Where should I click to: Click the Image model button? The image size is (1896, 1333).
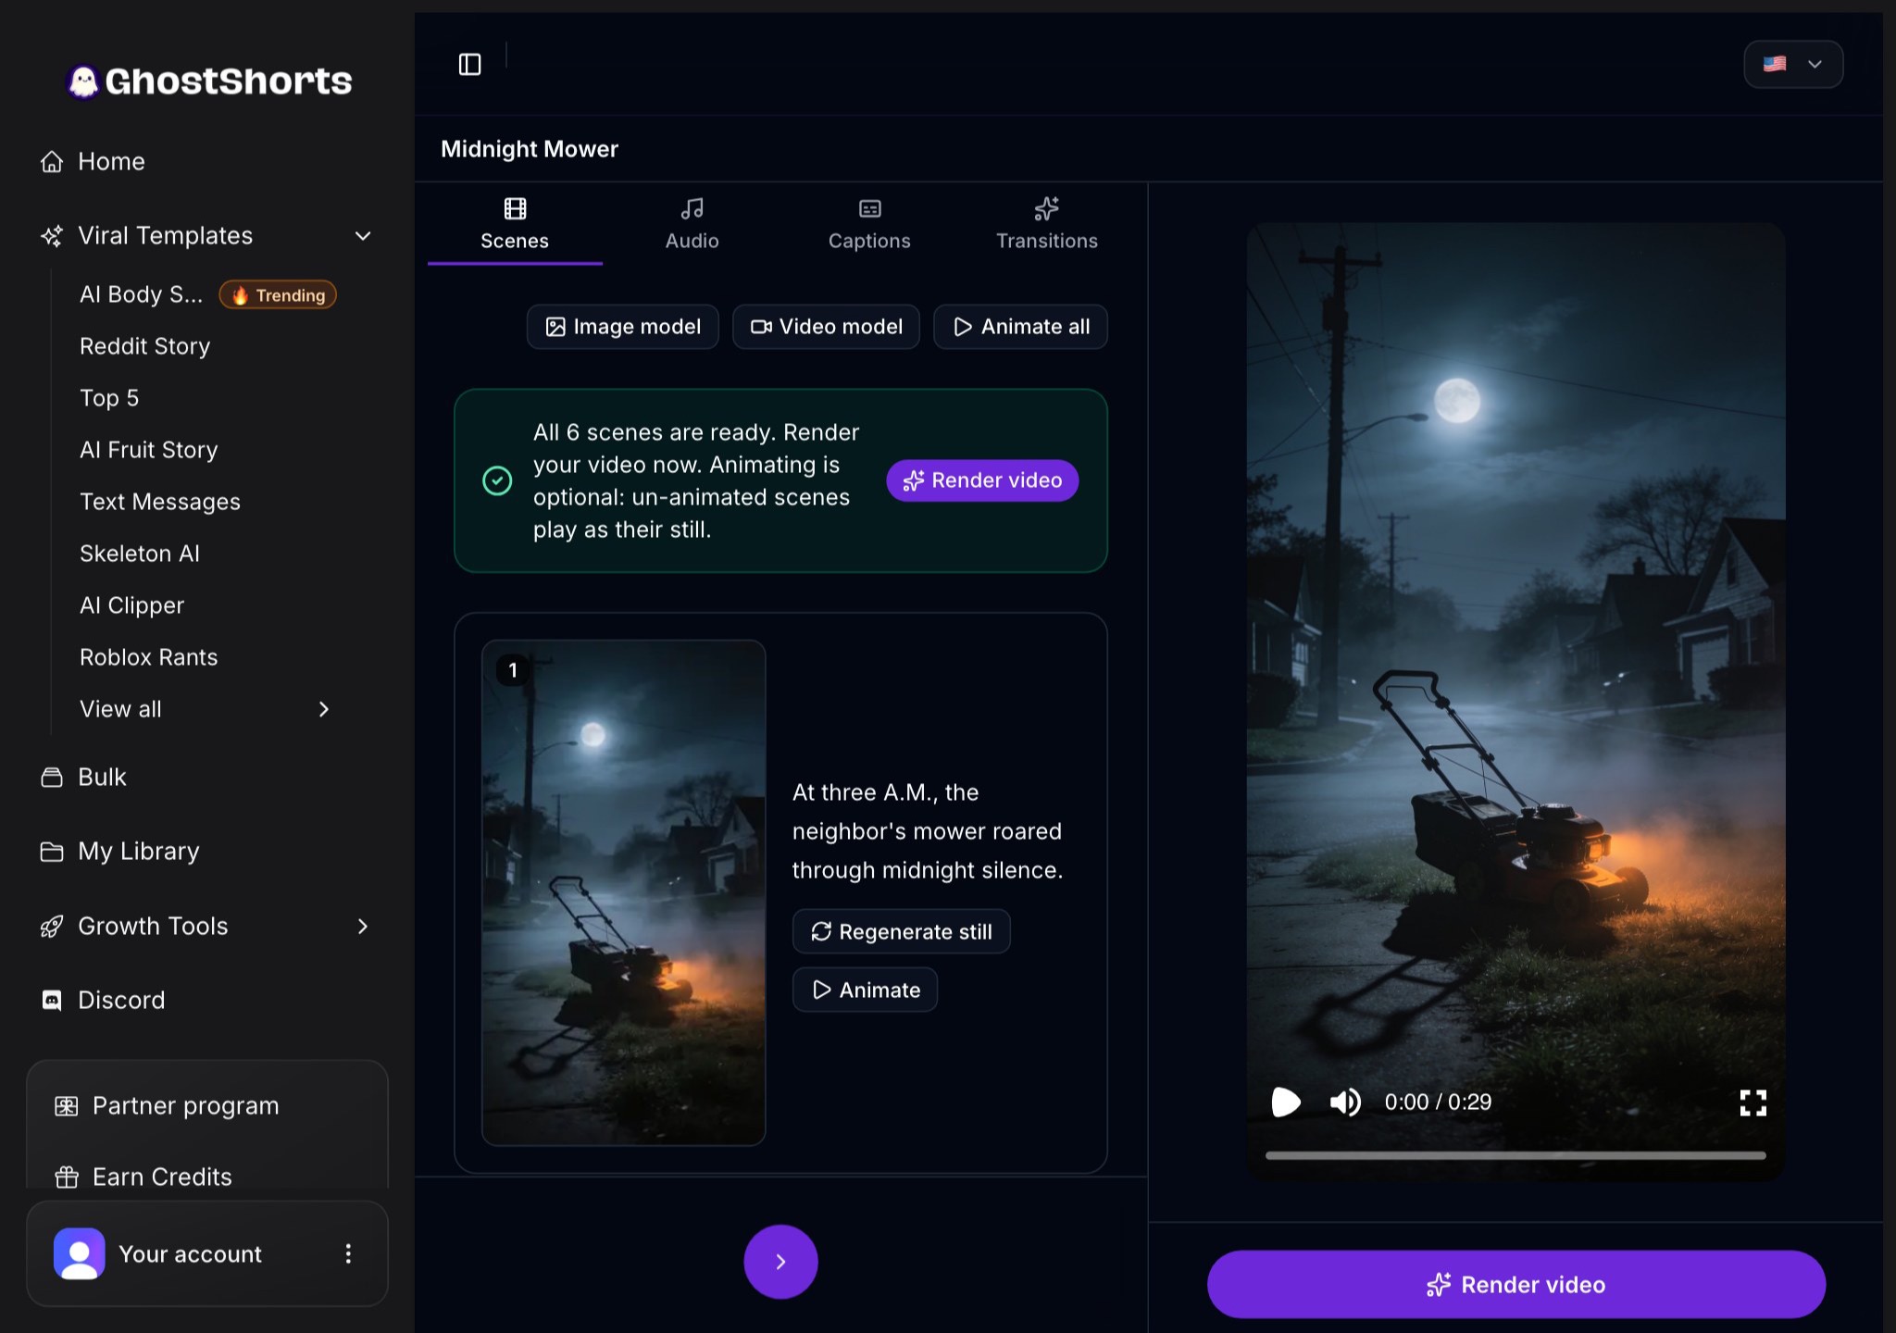point(623,327)
